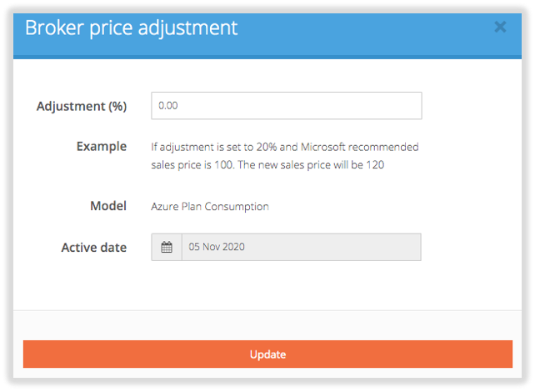Click the first line of example text
This screenshot has height=392, width=535.
coord(284,147)
